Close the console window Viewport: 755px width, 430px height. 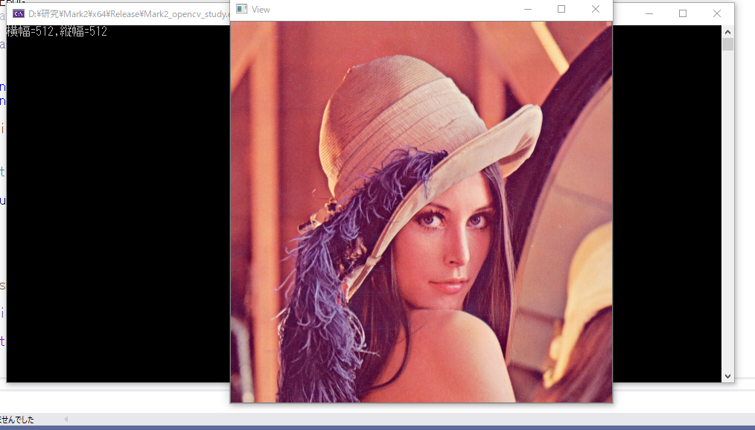pos(717,13)
